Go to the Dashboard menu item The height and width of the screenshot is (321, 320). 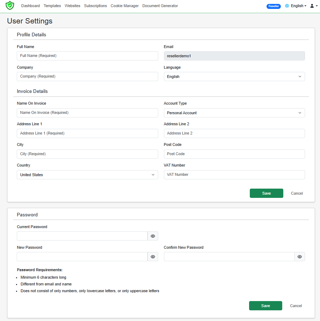(31, 6)
